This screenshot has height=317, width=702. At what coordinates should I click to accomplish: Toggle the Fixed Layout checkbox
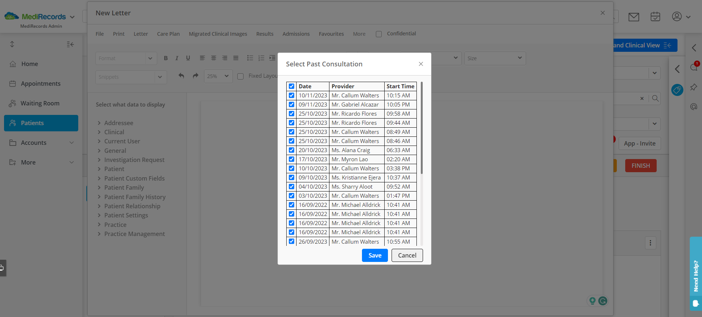click(x=240, y=76)
